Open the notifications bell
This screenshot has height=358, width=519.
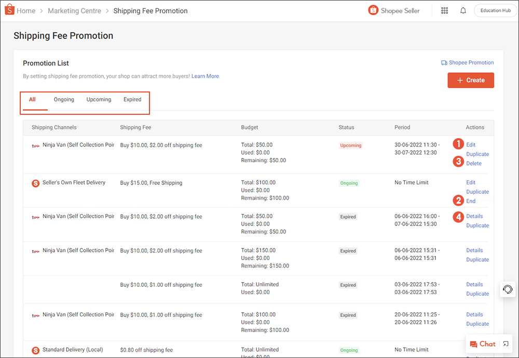click(463, 10)
